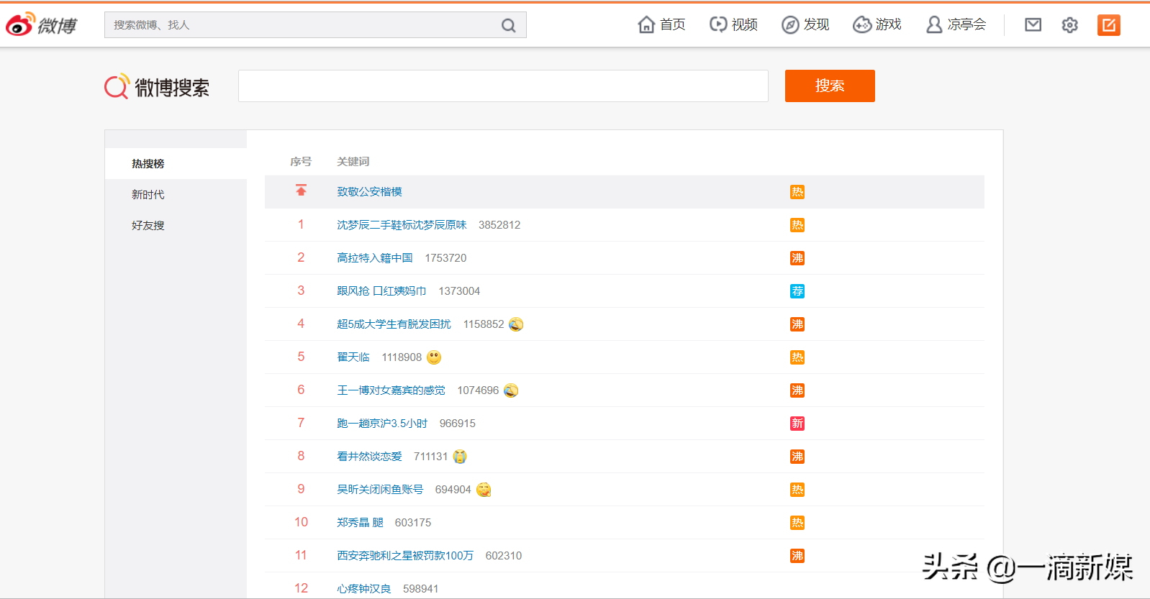Click the emoji after 王一博对女嘉宾的感觉
Image resolution: width=1150 pixels, height=599 pixels.
[511, 390]
